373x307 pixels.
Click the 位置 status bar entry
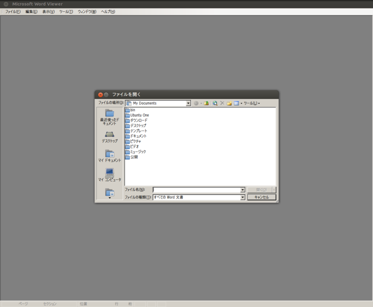(x=83, y=304)
